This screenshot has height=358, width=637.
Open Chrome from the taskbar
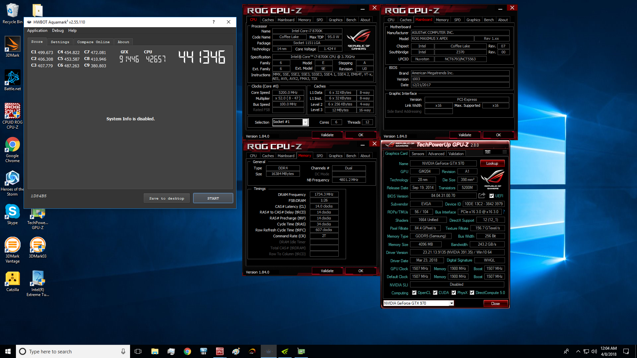coord(187,351)
